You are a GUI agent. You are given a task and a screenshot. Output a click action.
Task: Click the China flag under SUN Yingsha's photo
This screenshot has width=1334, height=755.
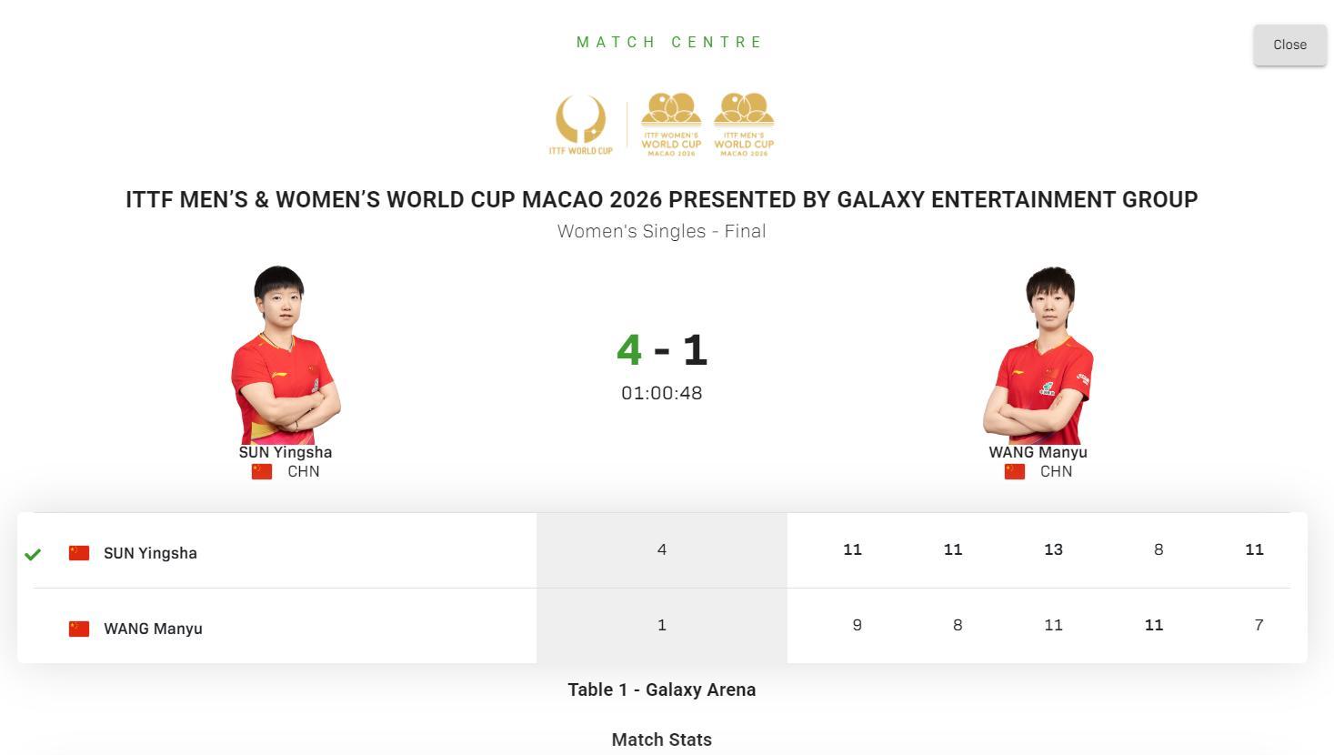pos(262,471)
